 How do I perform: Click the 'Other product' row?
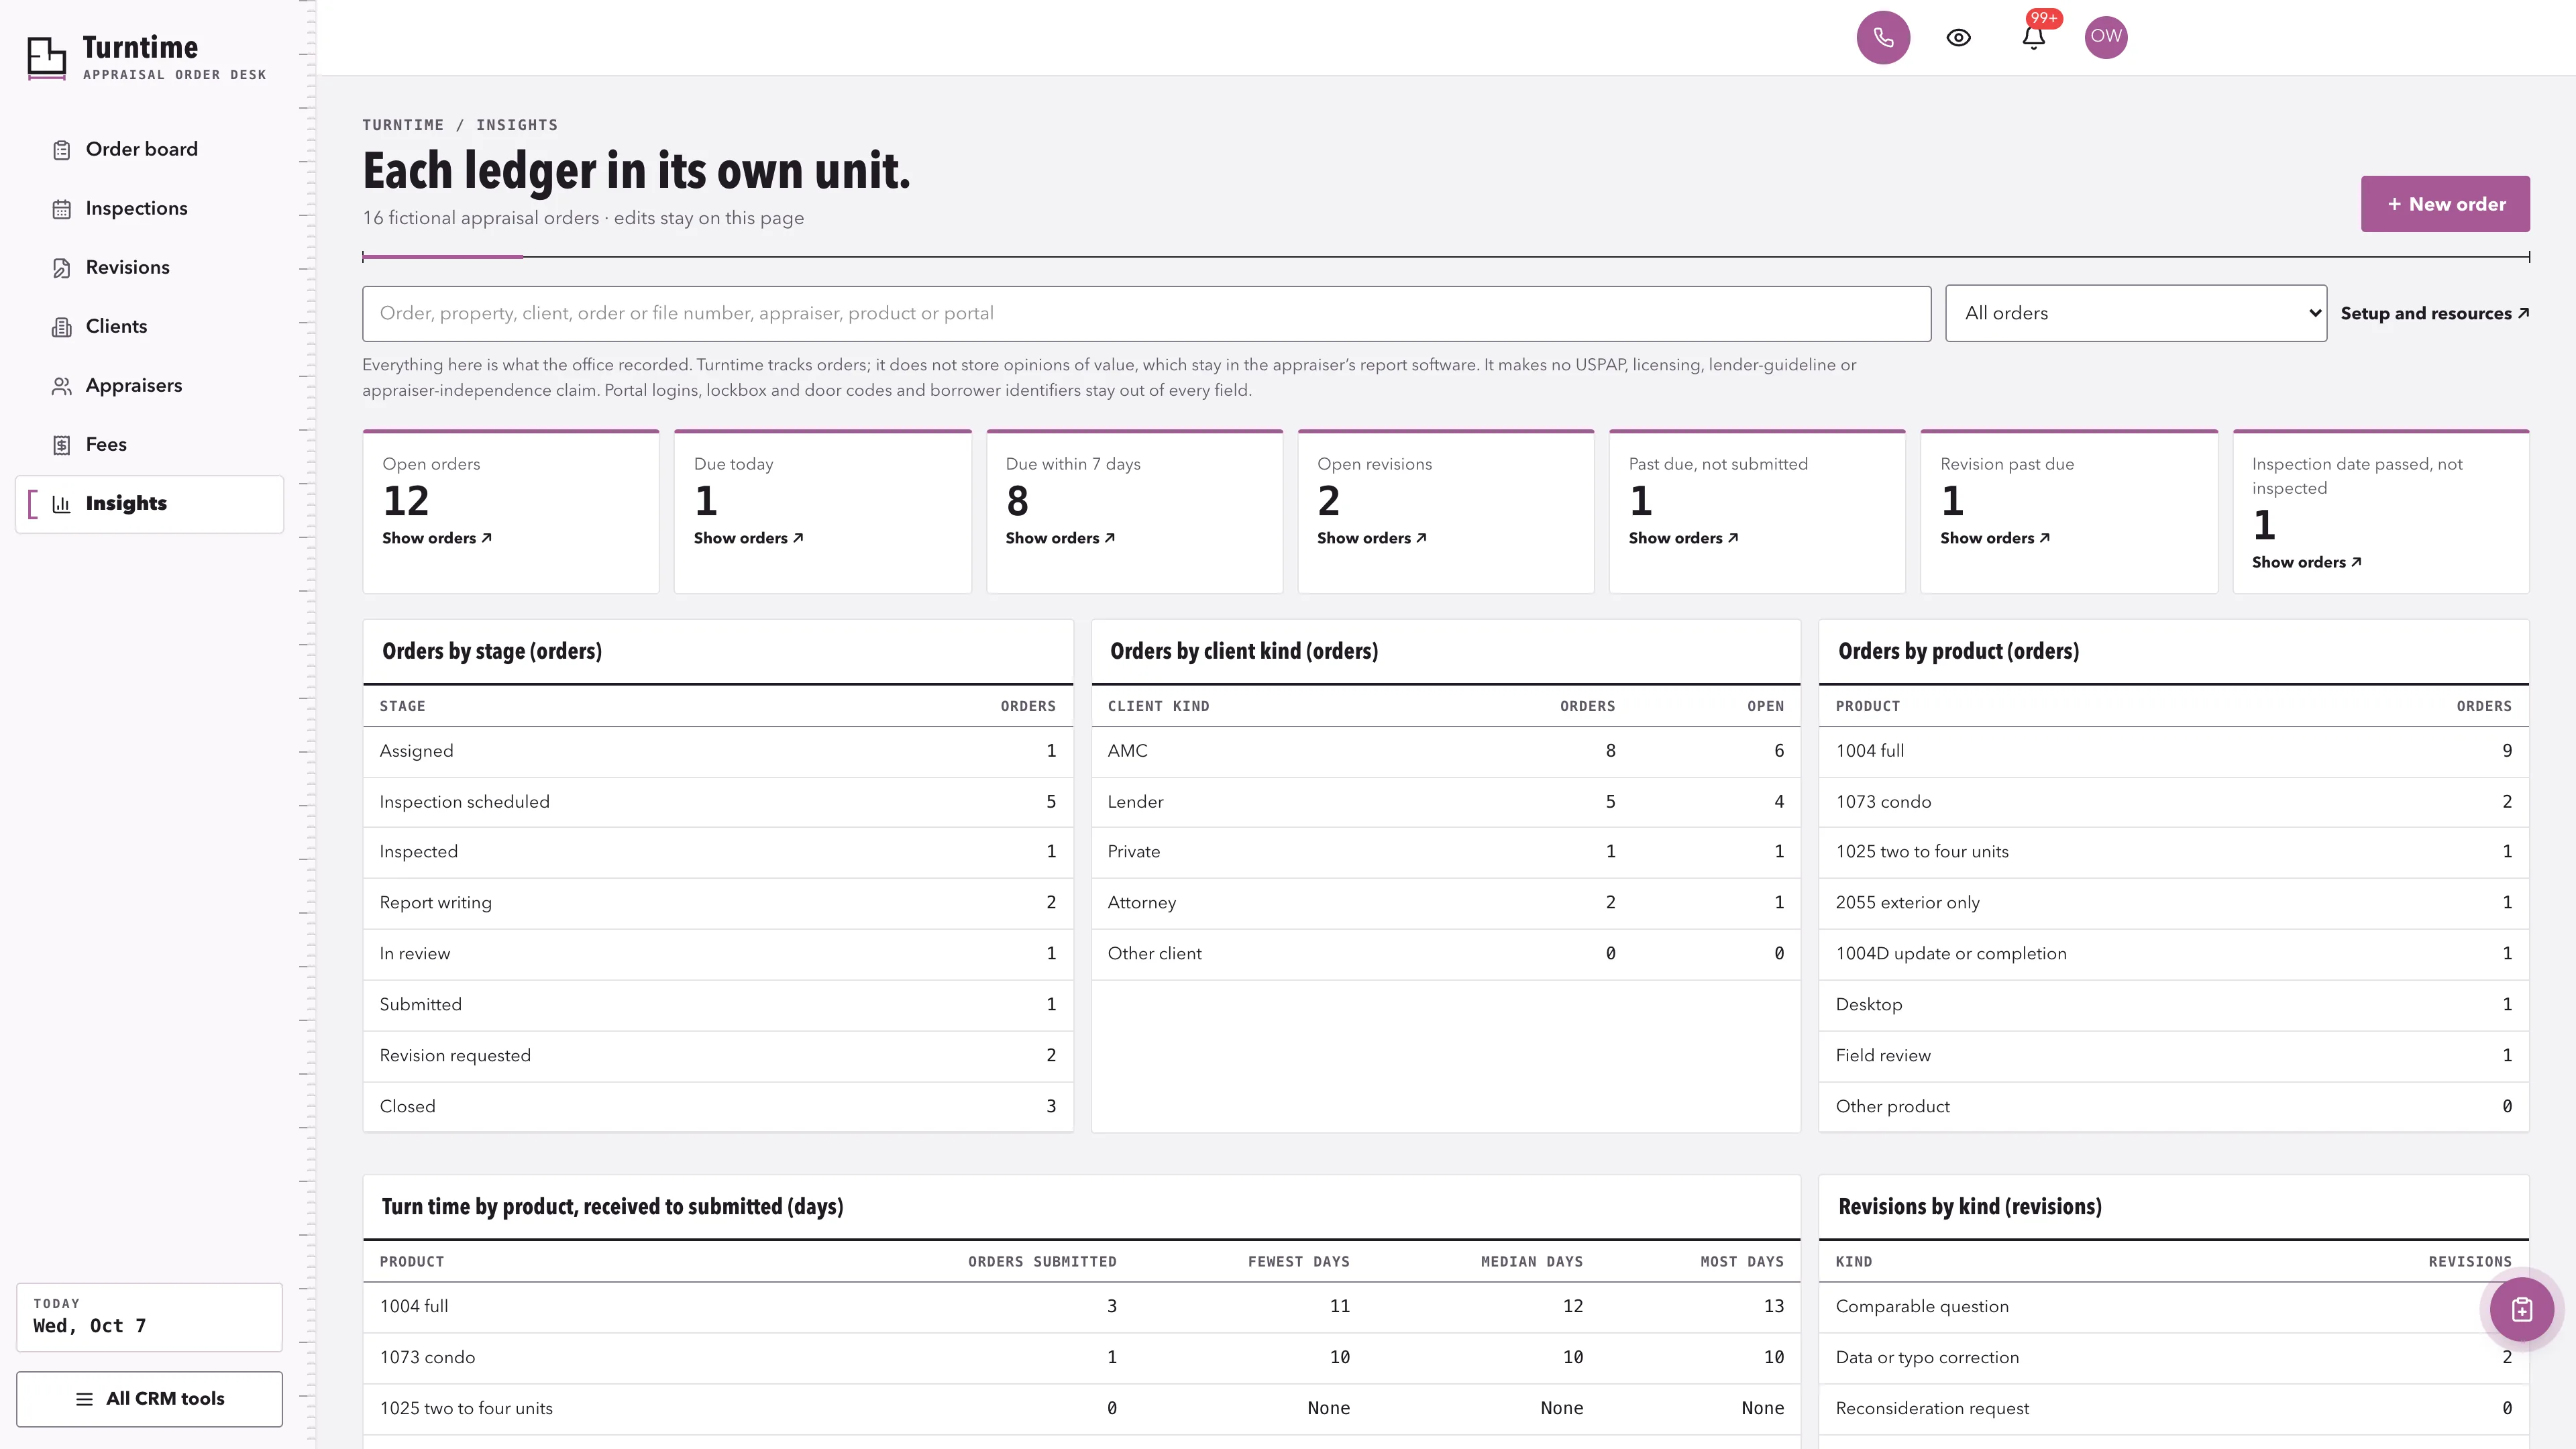click(x=2174, y=1107)
